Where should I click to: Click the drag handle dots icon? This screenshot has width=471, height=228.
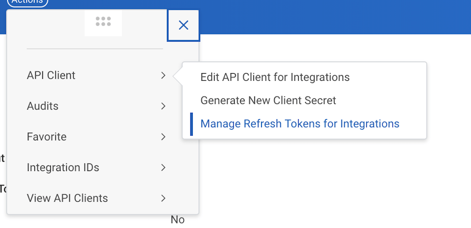[103, 22]
